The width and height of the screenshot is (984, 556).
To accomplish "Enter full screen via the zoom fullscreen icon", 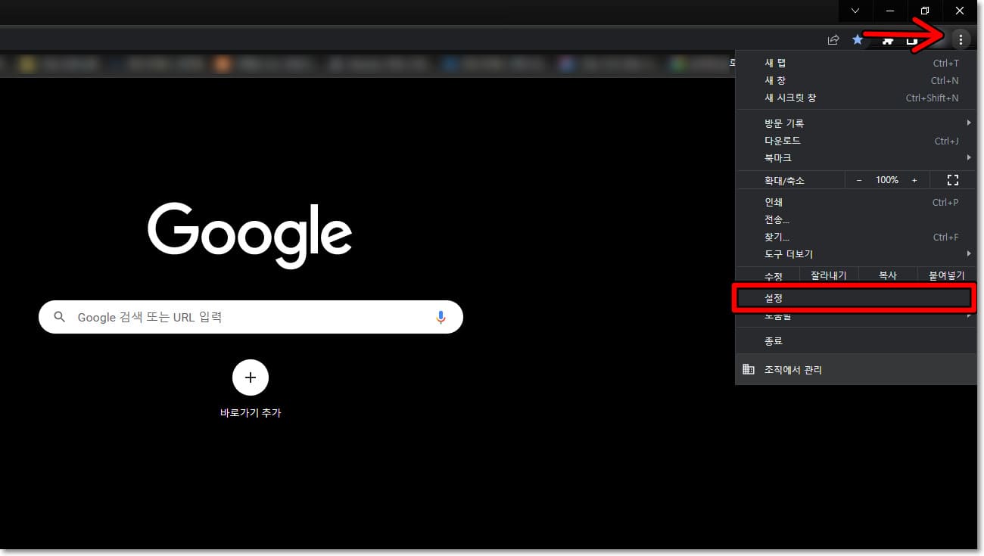I will [952, 179].
